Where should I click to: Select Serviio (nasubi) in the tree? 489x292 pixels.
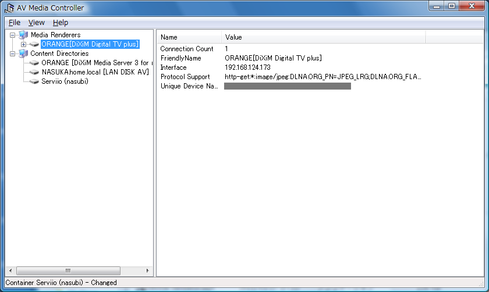[65, 81]
